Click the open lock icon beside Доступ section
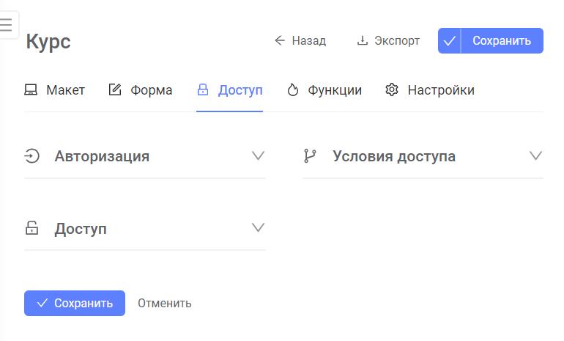564x341 pixels. [31, 228]
